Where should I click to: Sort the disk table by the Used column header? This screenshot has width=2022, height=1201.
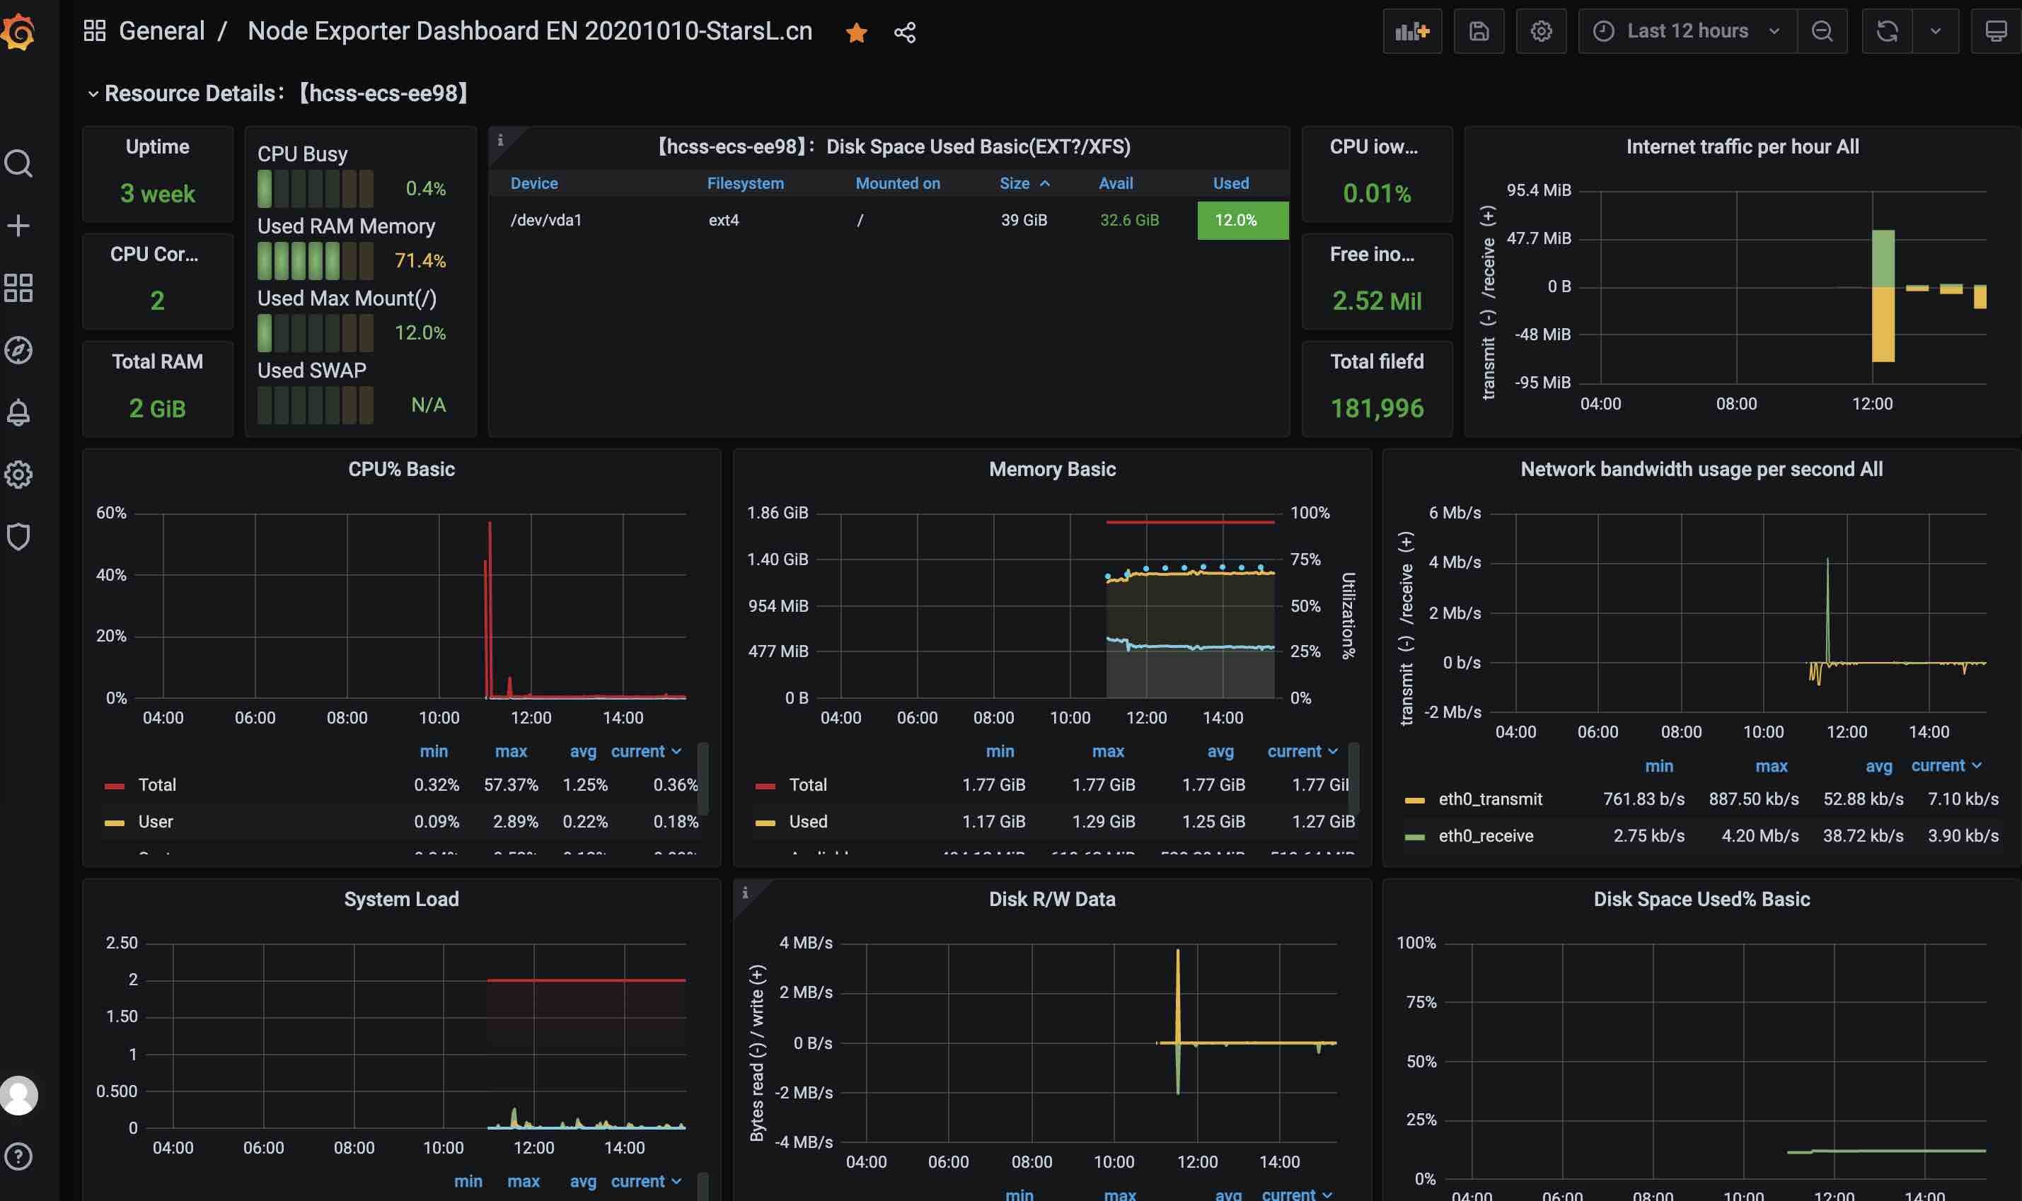click(1230, 184)
